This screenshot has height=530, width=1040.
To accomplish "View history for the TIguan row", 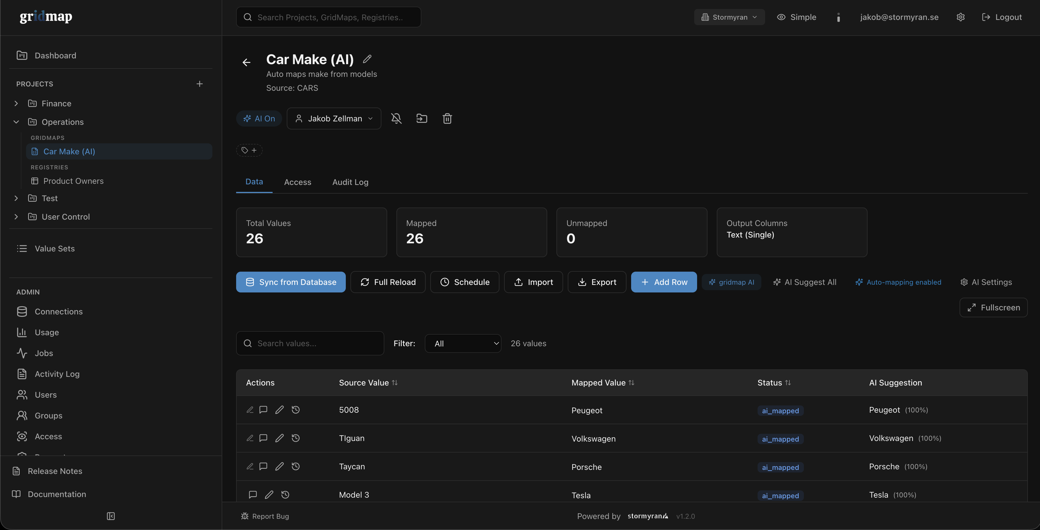I will pyautogui.click(x=295, y=438).
